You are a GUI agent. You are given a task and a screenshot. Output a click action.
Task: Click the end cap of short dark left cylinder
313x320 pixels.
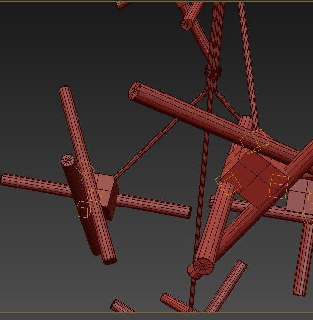coord(68,160)
